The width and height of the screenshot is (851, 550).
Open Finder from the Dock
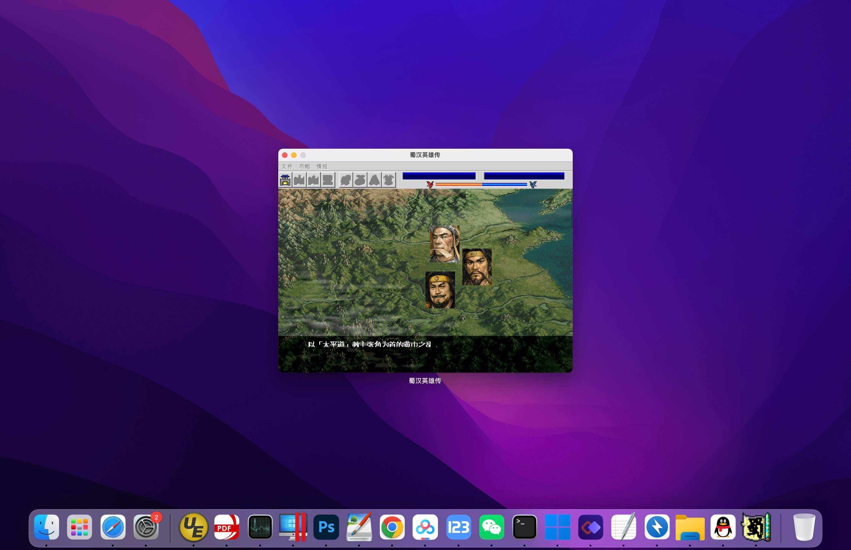(x=46, y=527)
